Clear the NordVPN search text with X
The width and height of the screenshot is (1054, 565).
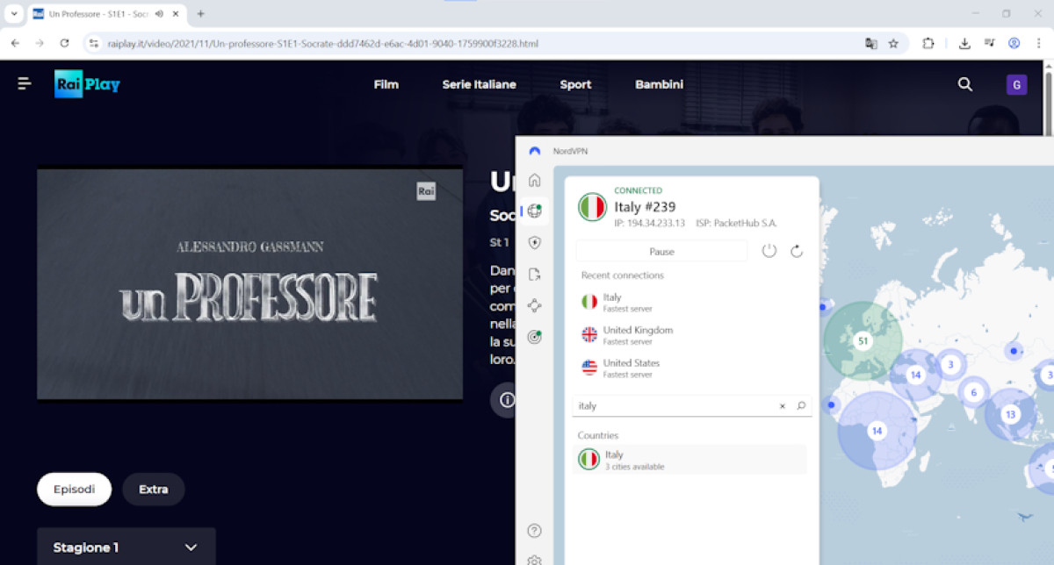(783, 406)
